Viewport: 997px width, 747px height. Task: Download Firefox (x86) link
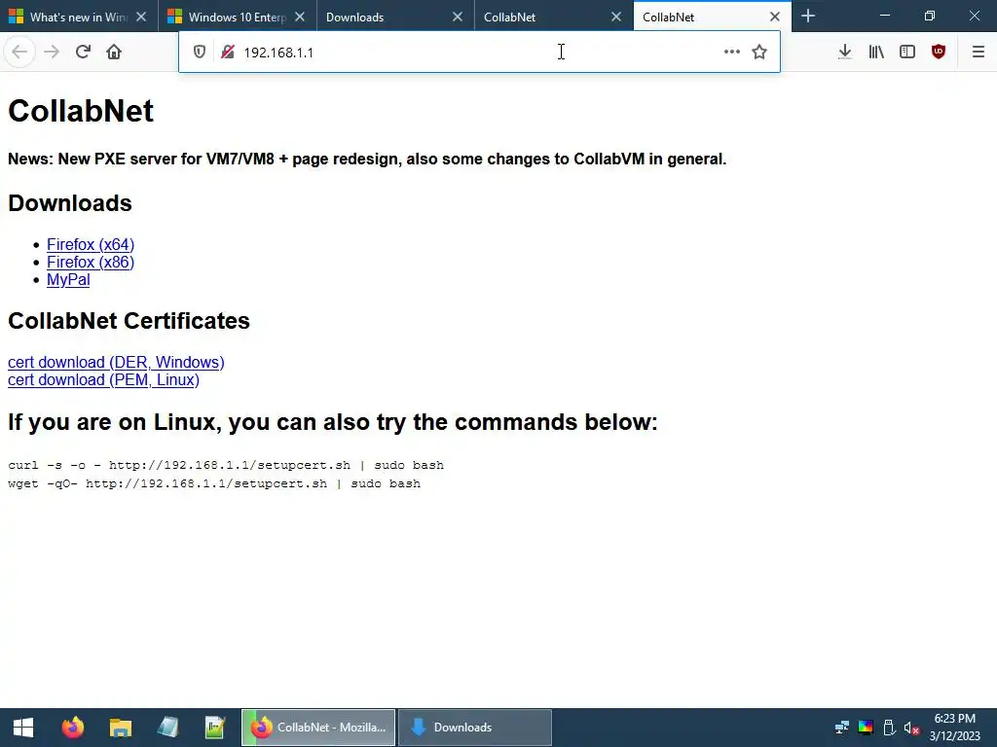(91, 263)
